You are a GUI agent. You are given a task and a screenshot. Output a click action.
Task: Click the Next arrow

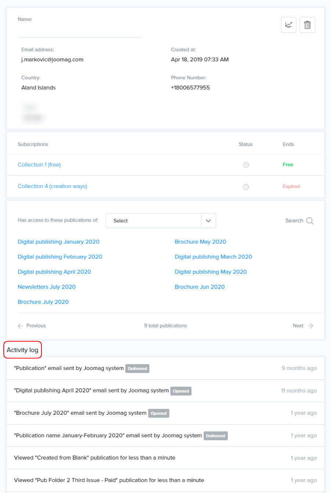click(310, 326)
